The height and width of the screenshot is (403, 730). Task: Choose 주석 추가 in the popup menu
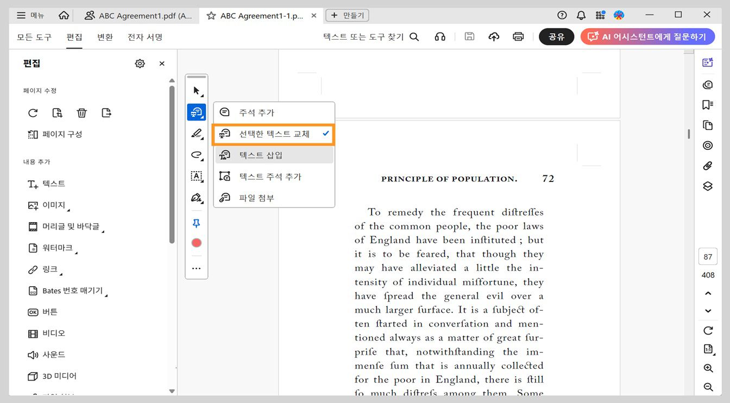(x=273, y=112)
